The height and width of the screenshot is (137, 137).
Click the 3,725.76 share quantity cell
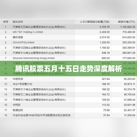click(105, 27)
